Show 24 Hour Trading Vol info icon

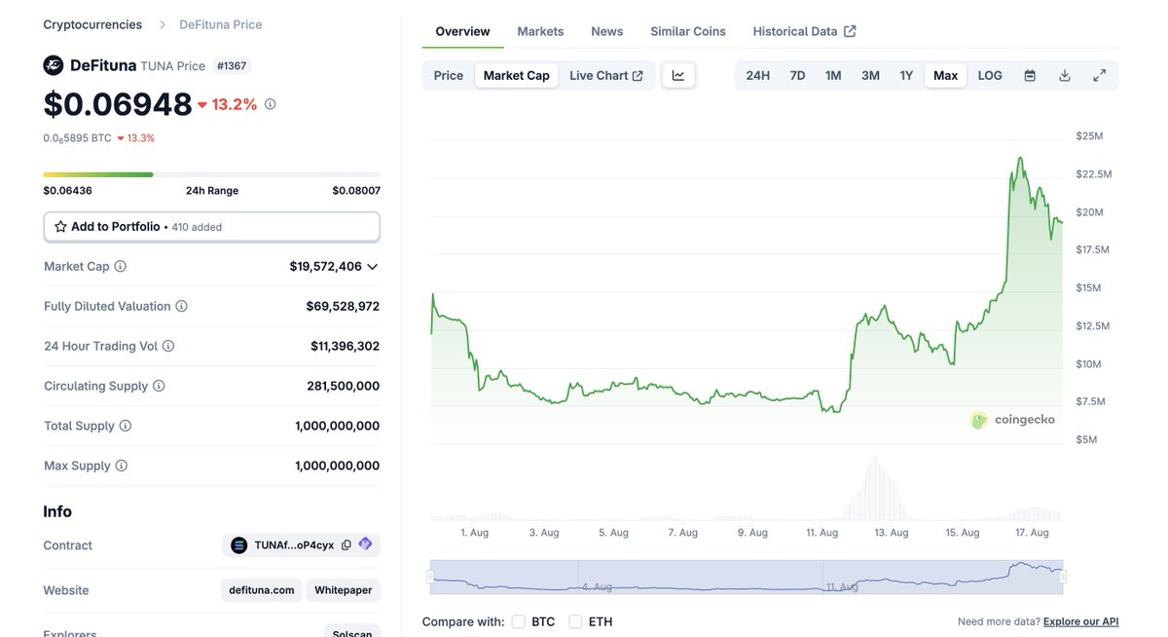click(168, 346)
